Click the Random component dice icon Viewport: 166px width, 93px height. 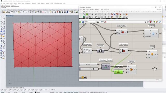131,69
